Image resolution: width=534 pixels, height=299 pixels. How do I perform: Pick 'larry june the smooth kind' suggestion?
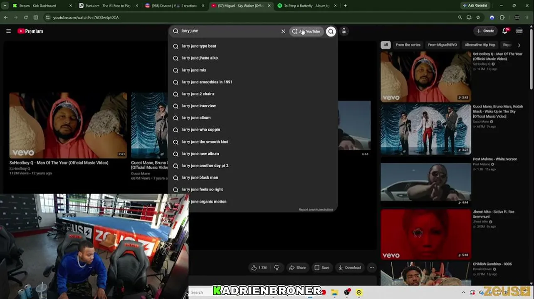253,142
